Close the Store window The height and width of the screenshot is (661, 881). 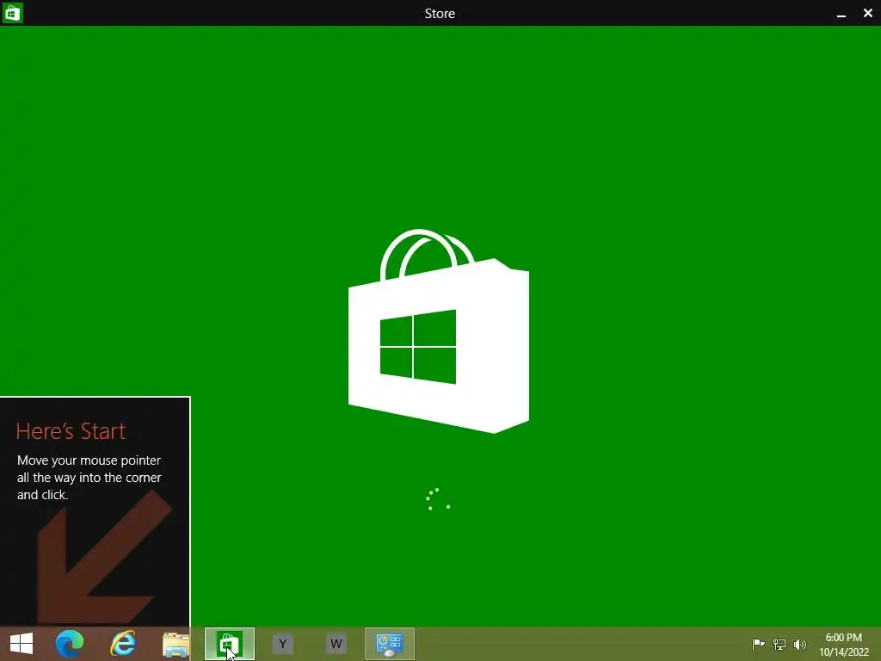pos(868,13)
